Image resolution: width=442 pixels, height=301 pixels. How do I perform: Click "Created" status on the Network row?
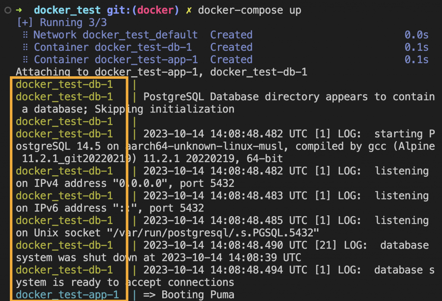coord(231,35)
